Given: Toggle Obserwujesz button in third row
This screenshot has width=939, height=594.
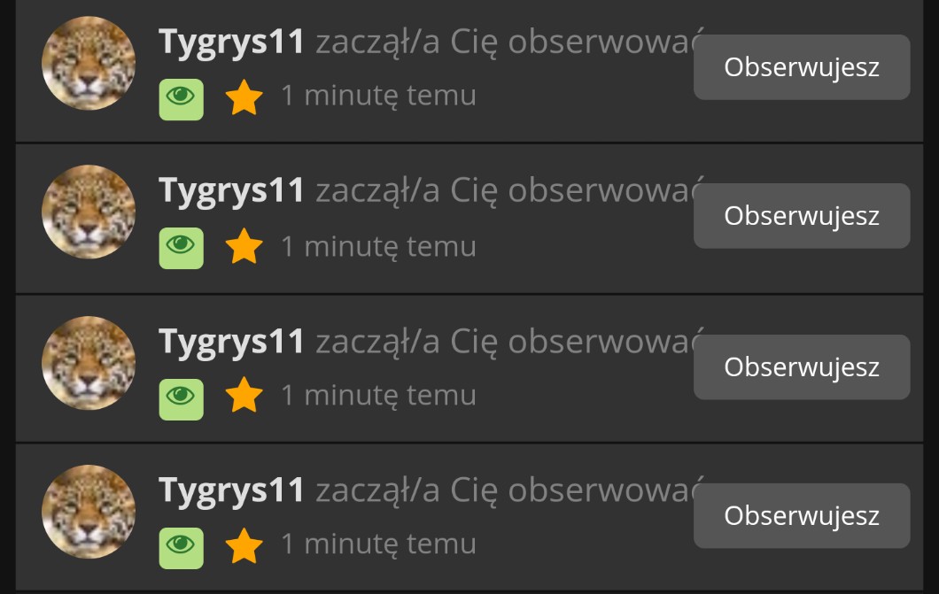Looking at the screenshot, I should (802, 366).
